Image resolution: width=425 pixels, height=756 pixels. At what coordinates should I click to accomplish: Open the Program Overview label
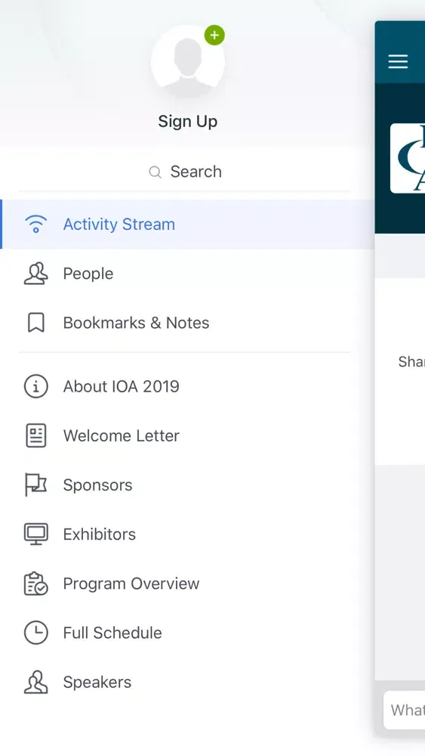pos(131,584)
